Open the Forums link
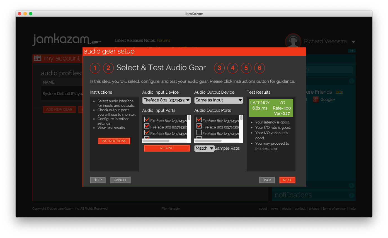This screenshot has width=388, height=238. pyautogui.click(x=163, y=40)
